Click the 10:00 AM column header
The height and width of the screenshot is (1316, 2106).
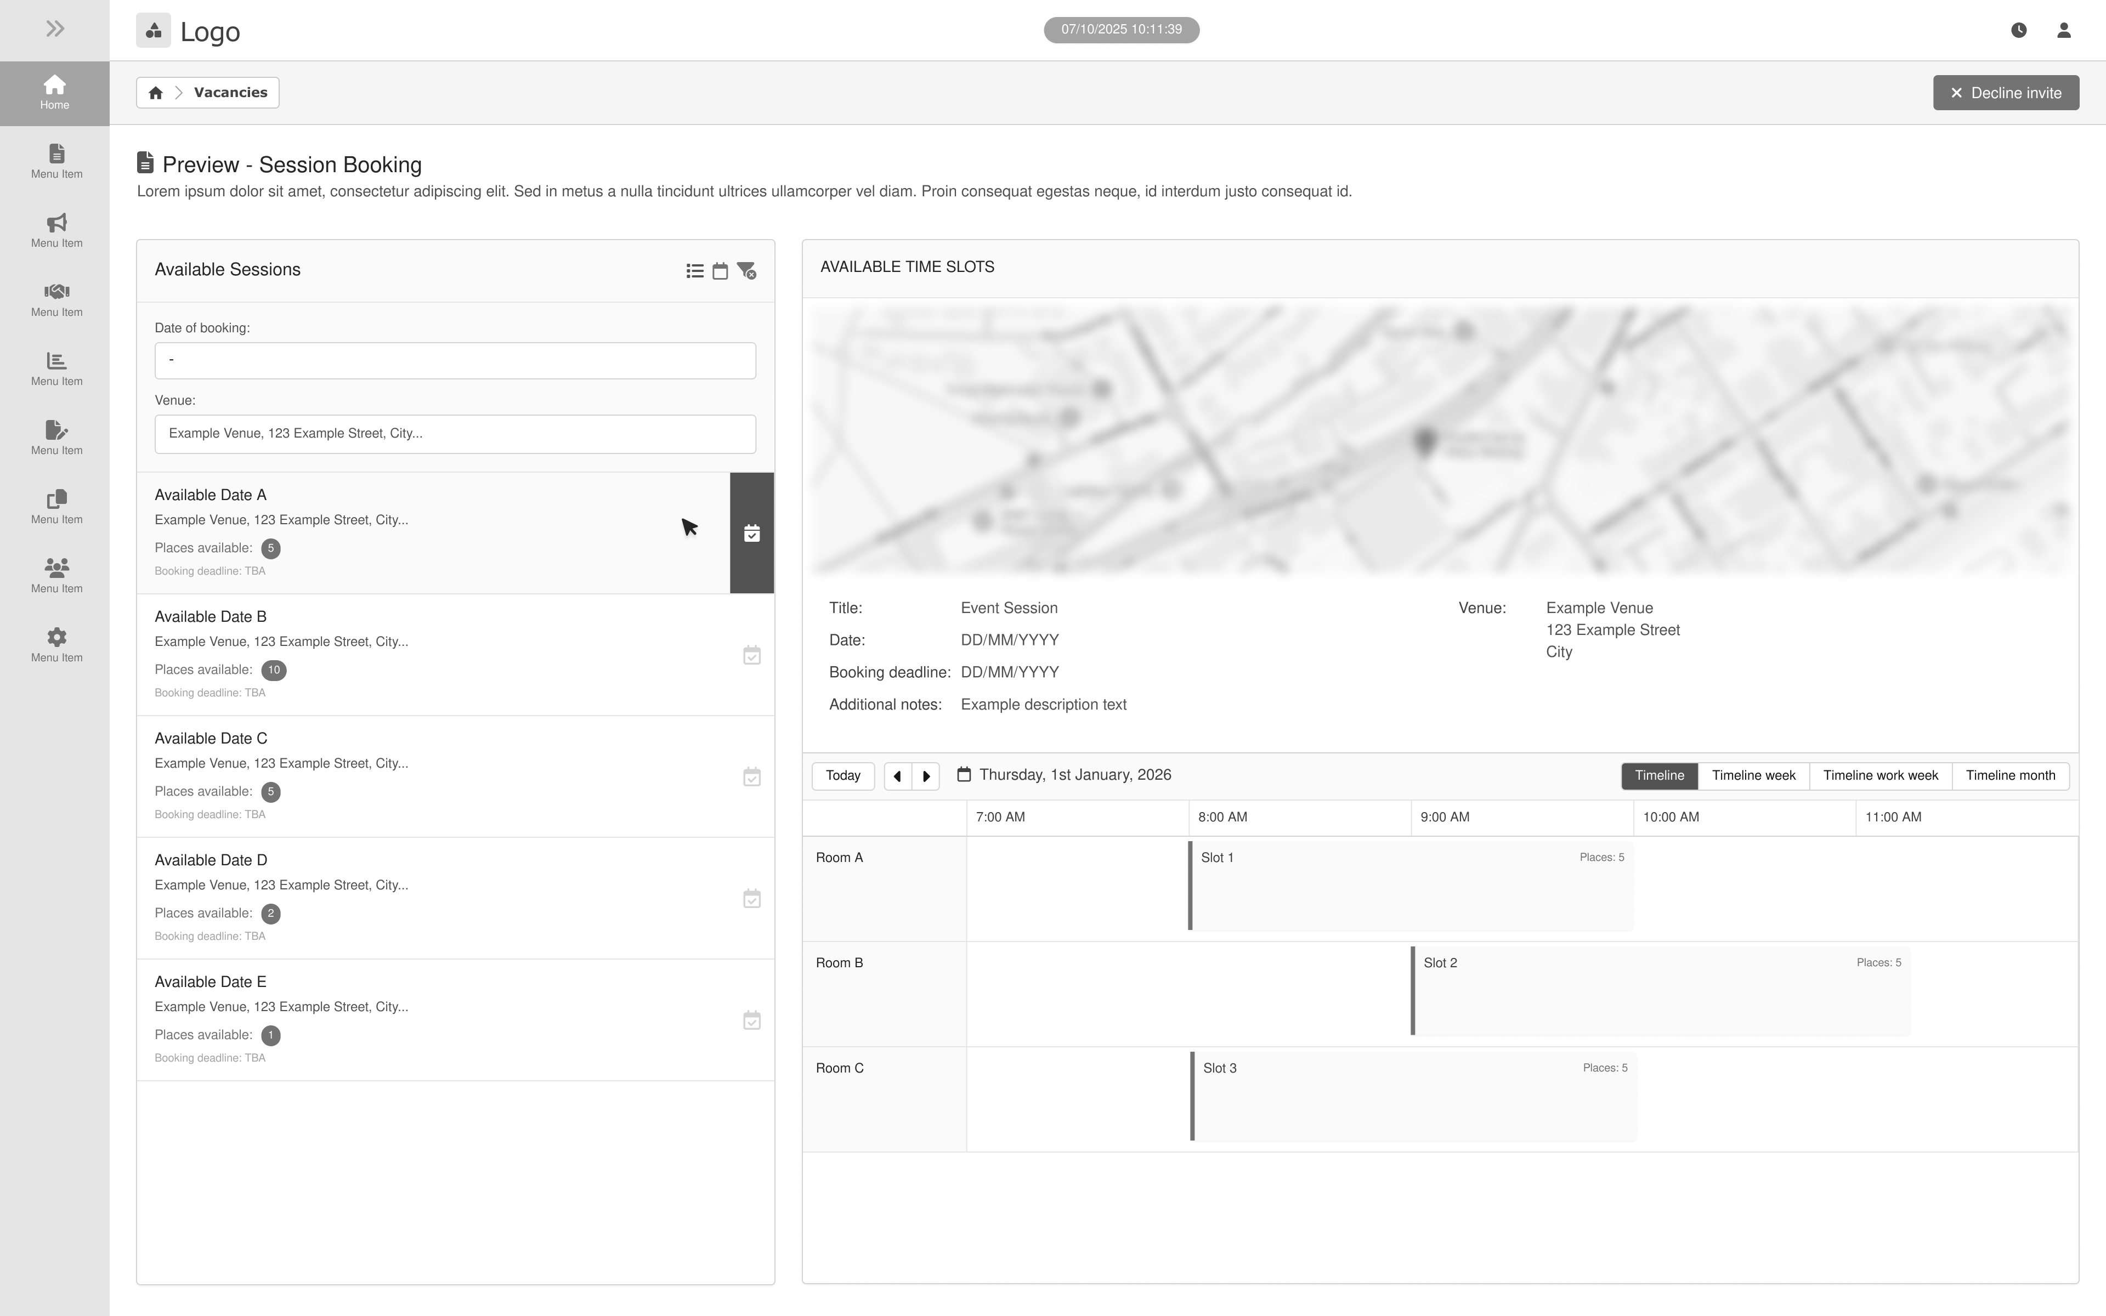point(1745,817)
